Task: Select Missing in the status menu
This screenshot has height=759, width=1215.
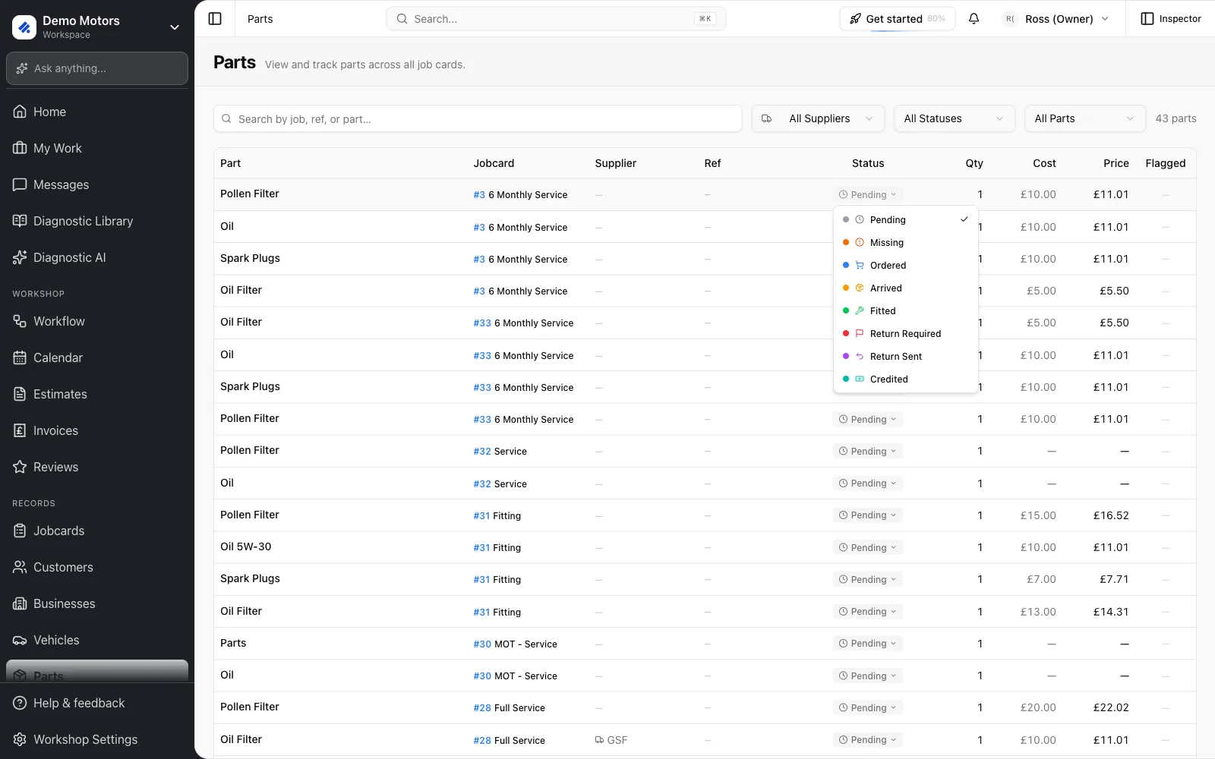Action: tap(905, 243)
